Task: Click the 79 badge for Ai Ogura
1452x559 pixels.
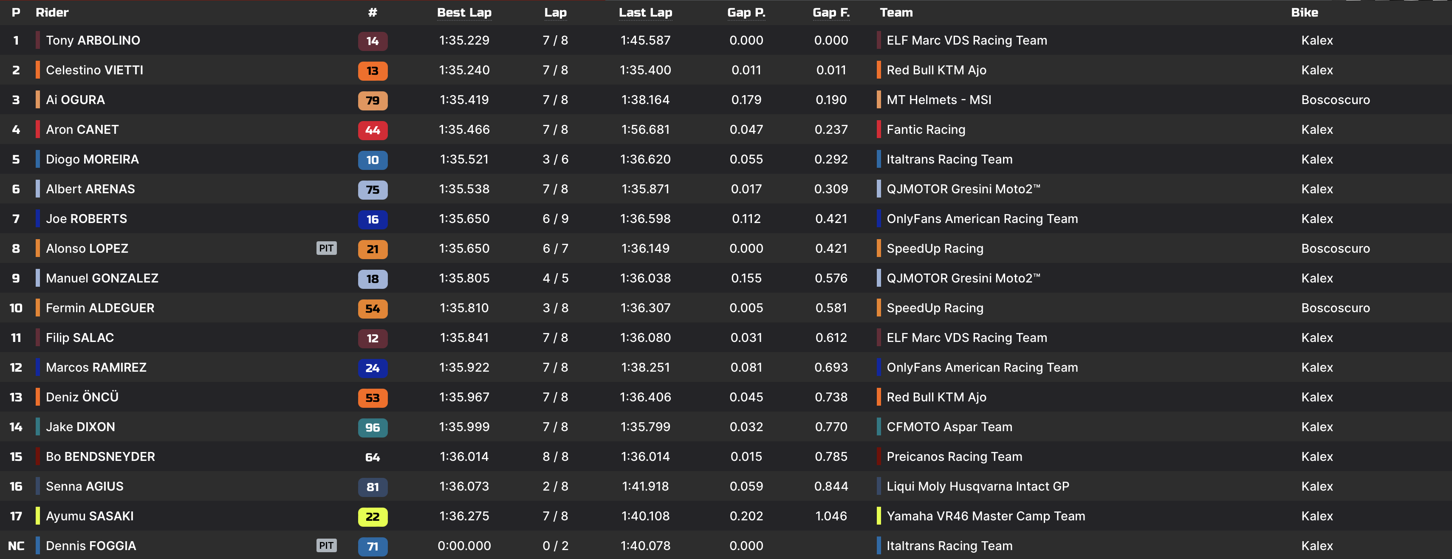Action: pyautogui.click(x=373, y=101)
